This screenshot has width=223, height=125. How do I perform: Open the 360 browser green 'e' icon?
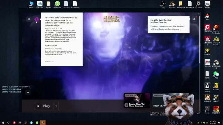[x=57, y=4]
